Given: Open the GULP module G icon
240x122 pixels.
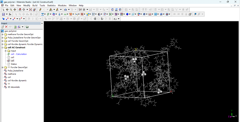Looking at the screenshot, I should click(99, 14).
